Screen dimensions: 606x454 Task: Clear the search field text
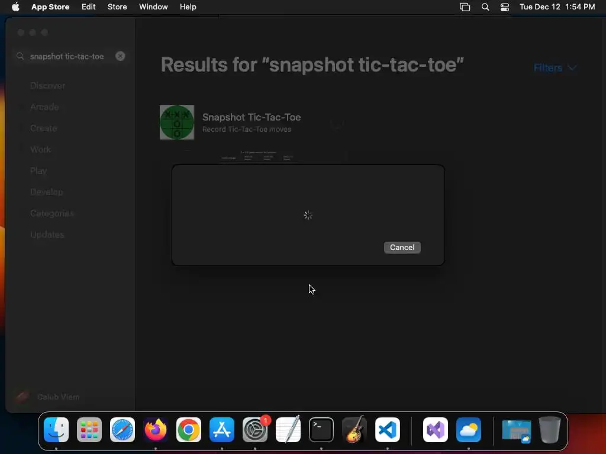[120, 56]
